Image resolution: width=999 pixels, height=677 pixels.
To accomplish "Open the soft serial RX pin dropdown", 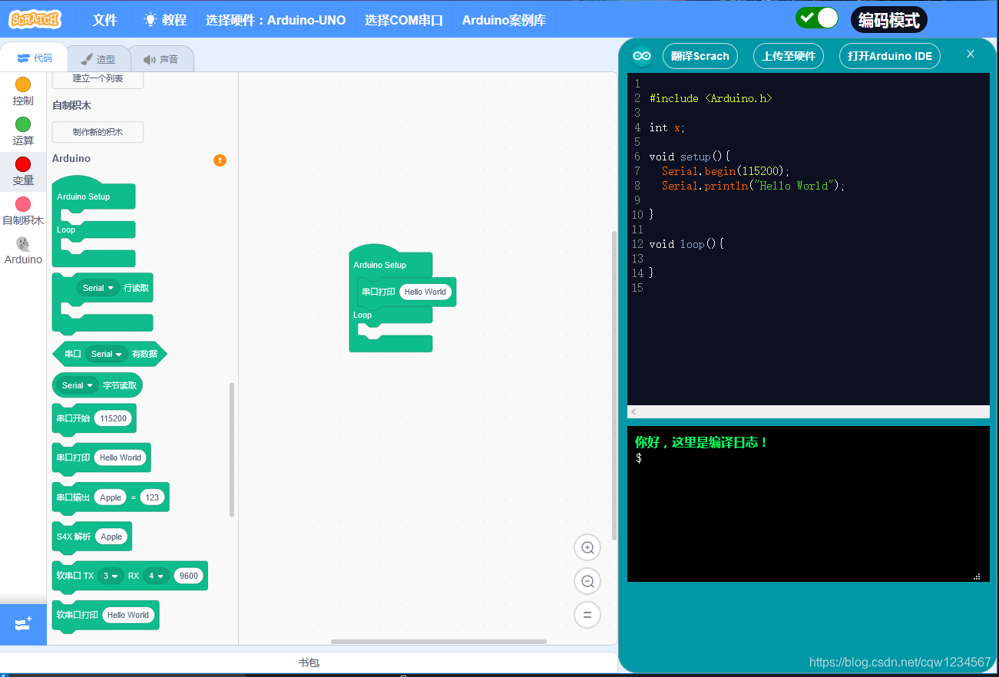I will pos(156,576).
